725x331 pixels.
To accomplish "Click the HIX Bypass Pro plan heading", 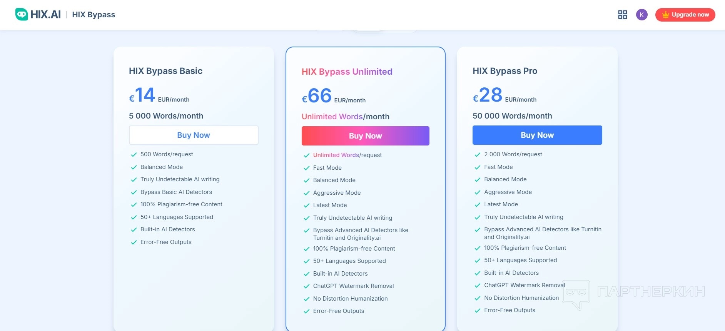I will click(504, 71).
